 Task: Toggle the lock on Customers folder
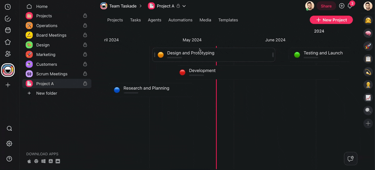(x=85, y=64)
